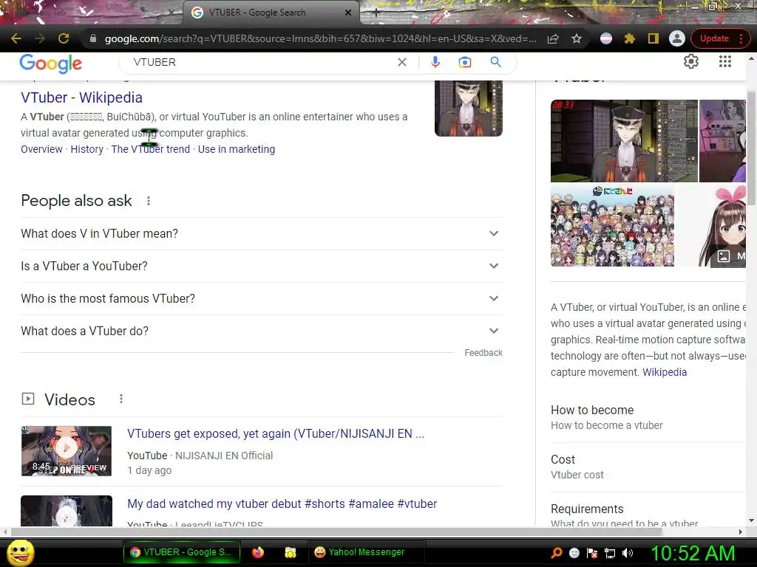Viewport: 757px width, 567px height.
Task: Open the Chrome three-dot menu
Action: (x=741, y=38)
